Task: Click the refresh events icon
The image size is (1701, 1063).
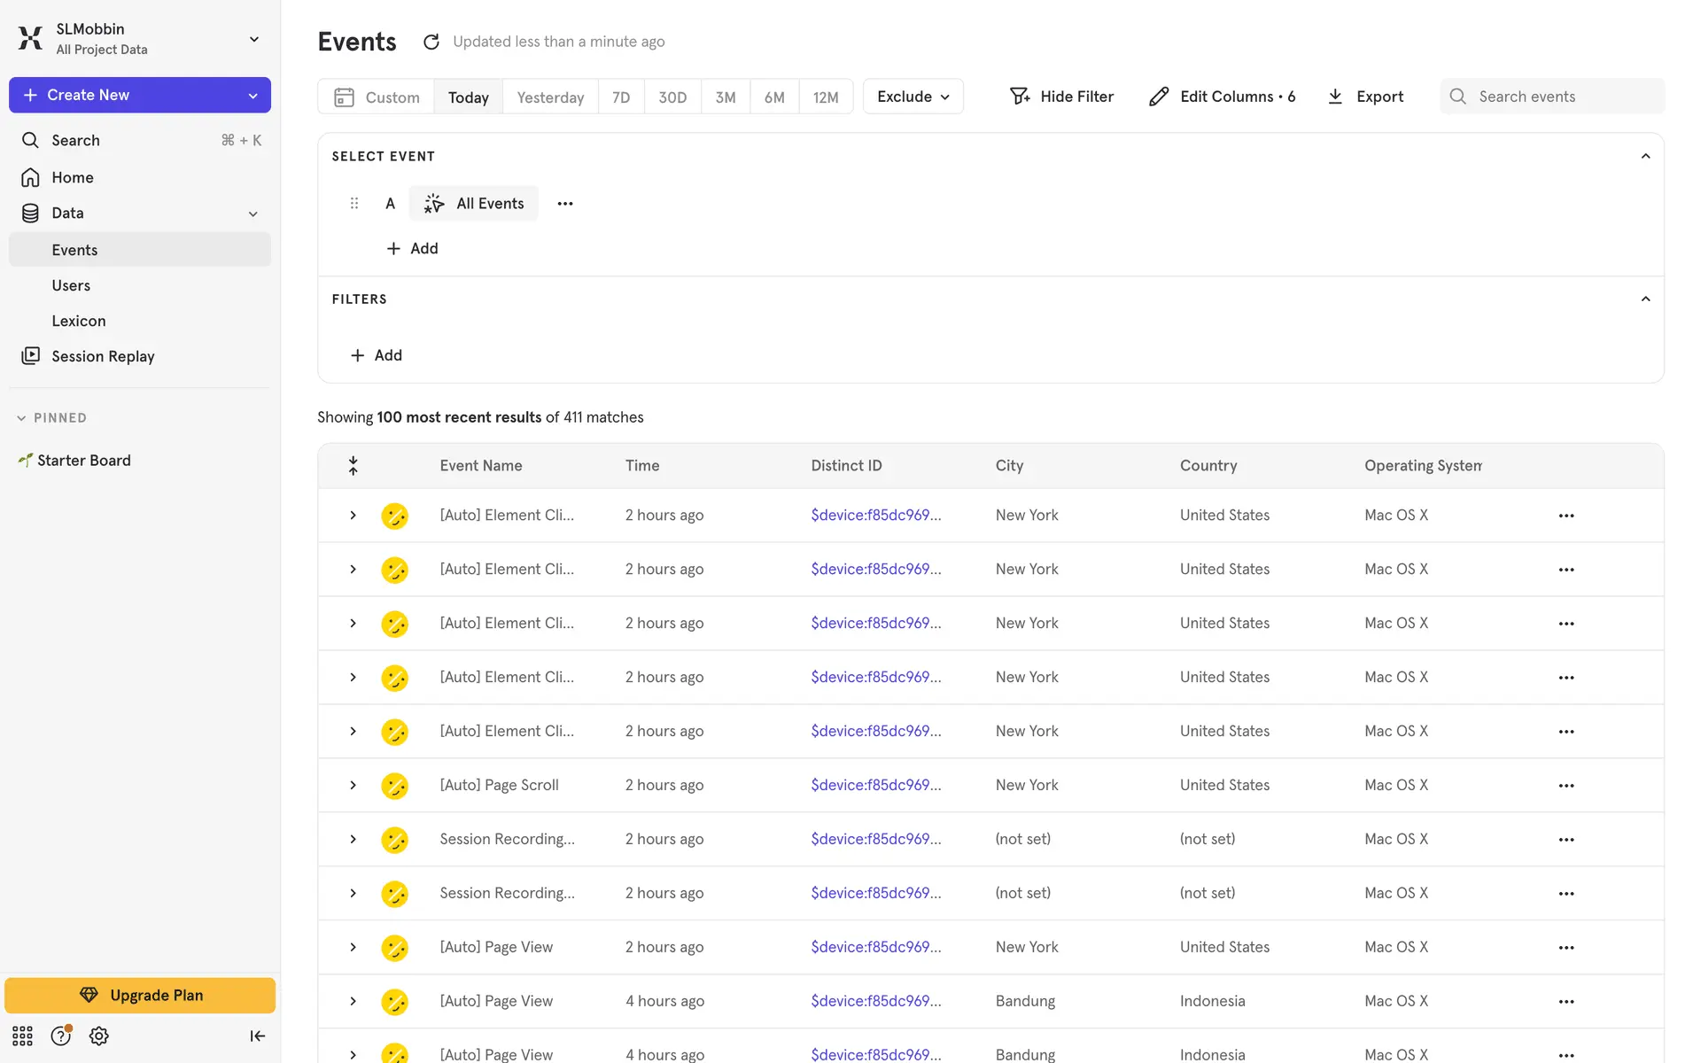Action: coord(431,42)
